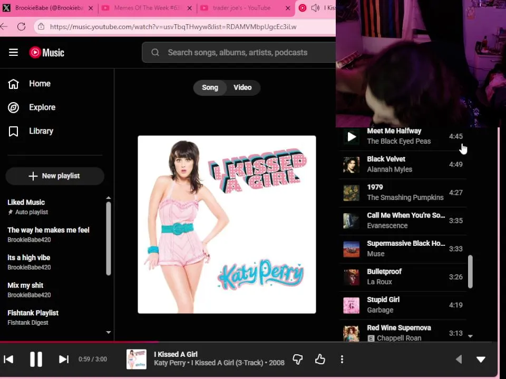
Task: Click 'La Roux' artist text
Action: (379, 282)
